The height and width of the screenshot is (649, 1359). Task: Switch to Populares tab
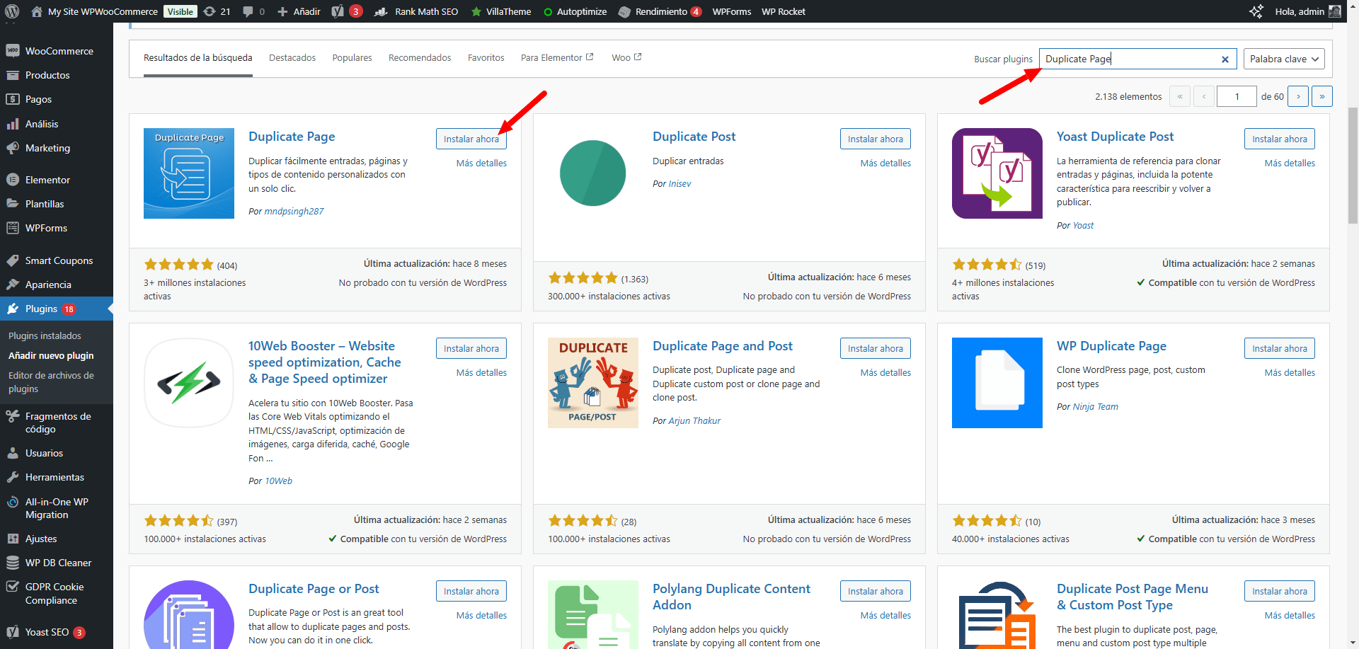tap(352, 58)
